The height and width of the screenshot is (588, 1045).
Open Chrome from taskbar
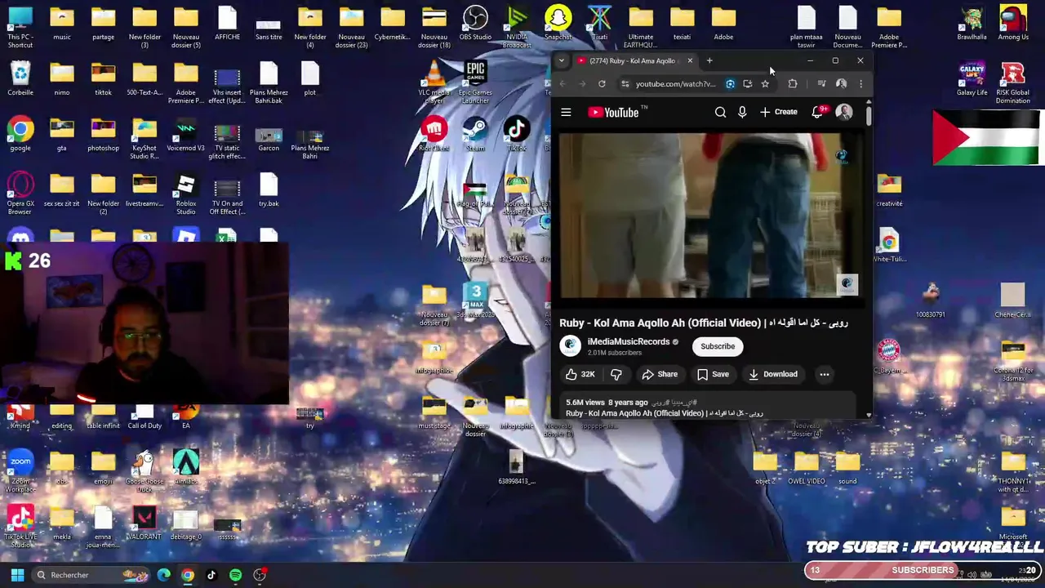188,575
